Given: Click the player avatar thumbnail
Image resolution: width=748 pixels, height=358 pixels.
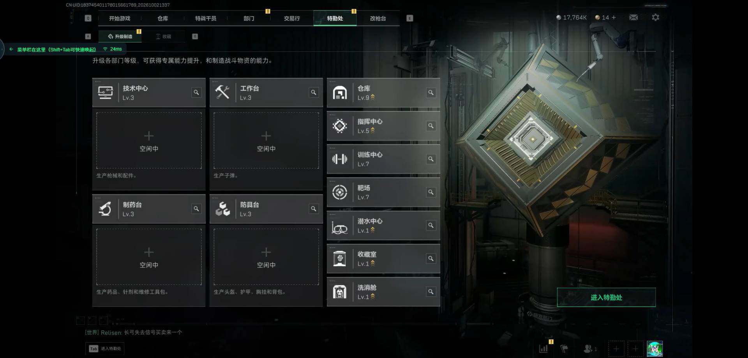Looking at the screenshot, I should pos(654,349).
